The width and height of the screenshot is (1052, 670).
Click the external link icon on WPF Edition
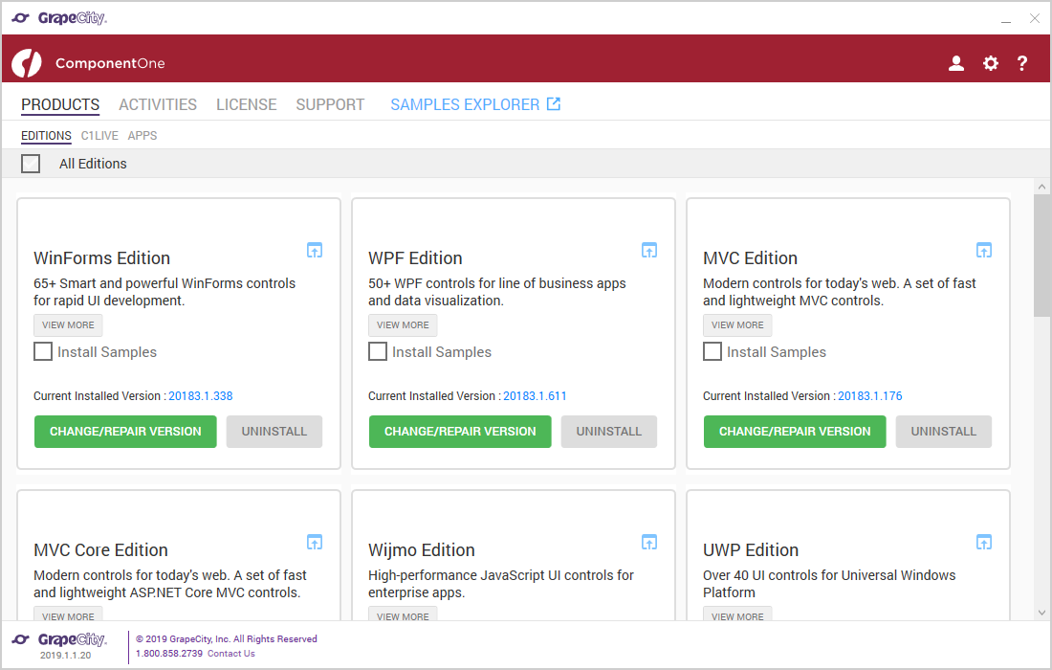(648, 251)
